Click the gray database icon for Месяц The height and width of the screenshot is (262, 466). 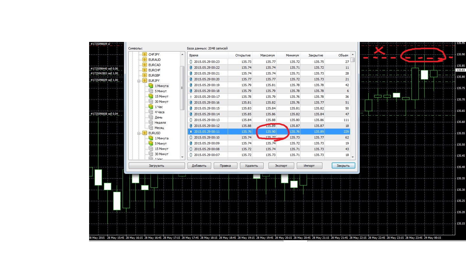tap(151, 128)
